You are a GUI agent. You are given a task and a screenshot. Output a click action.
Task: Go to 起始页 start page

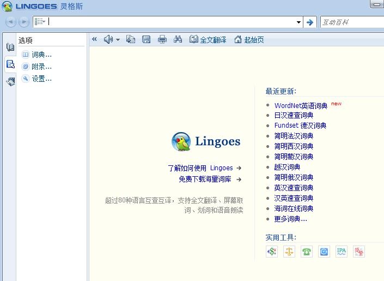point(249,39)
